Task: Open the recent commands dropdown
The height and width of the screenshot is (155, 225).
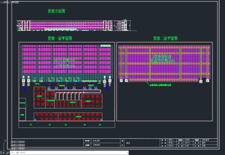Action: pyautogui.click(x=13, y=153)
